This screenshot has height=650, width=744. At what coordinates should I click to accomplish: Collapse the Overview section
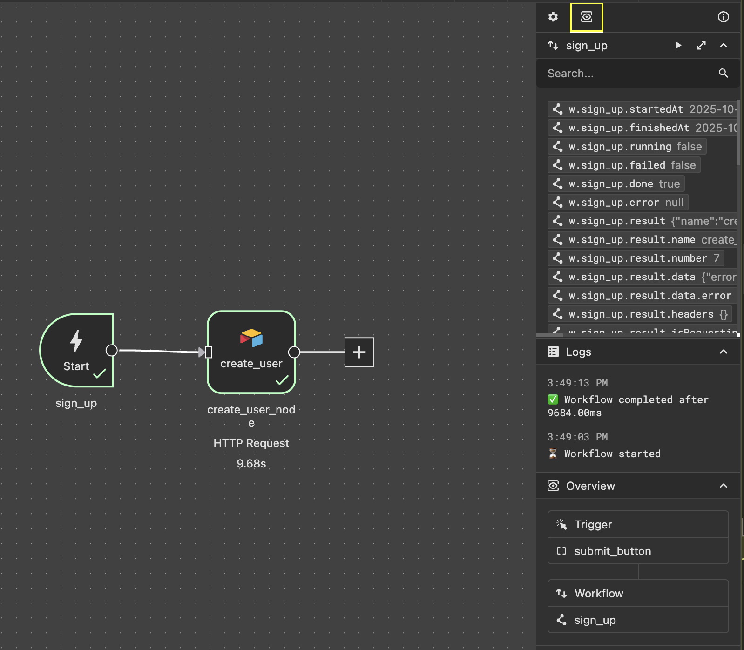(724, 486)
